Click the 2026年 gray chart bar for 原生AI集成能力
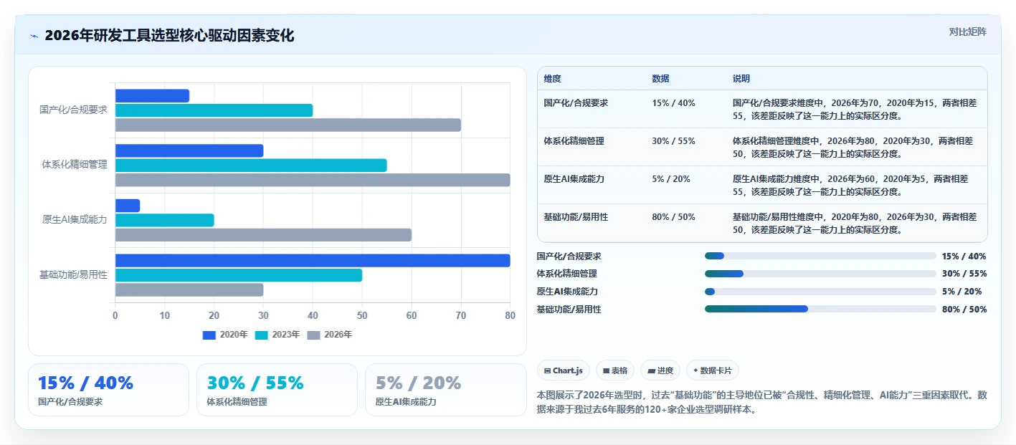This screenshot has height=445, width=1016. 263,235
